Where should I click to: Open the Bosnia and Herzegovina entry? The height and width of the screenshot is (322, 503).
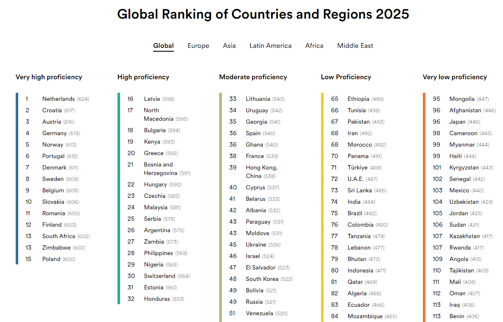(x=160, y=169)
